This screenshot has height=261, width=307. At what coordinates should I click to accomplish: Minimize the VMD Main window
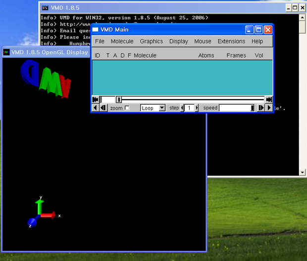click(x=249, y=30)
